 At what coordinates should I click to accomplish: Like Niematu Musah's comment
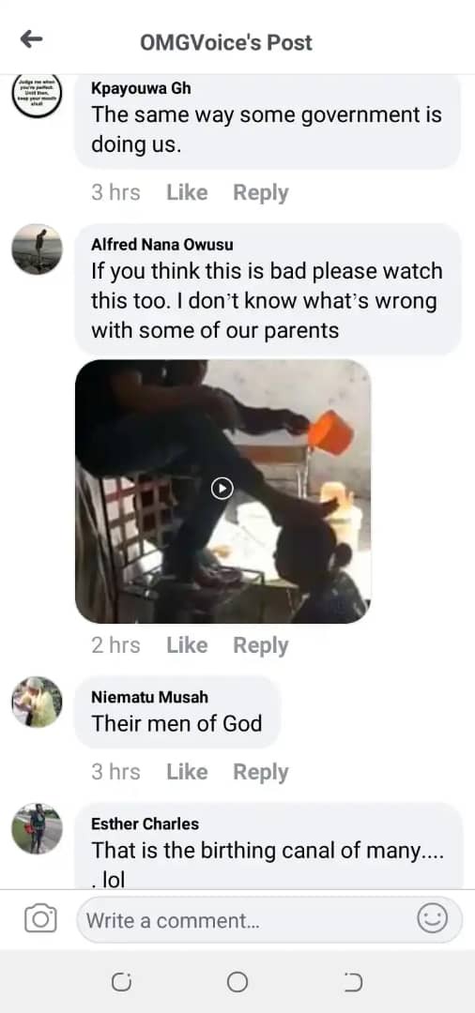187,772
